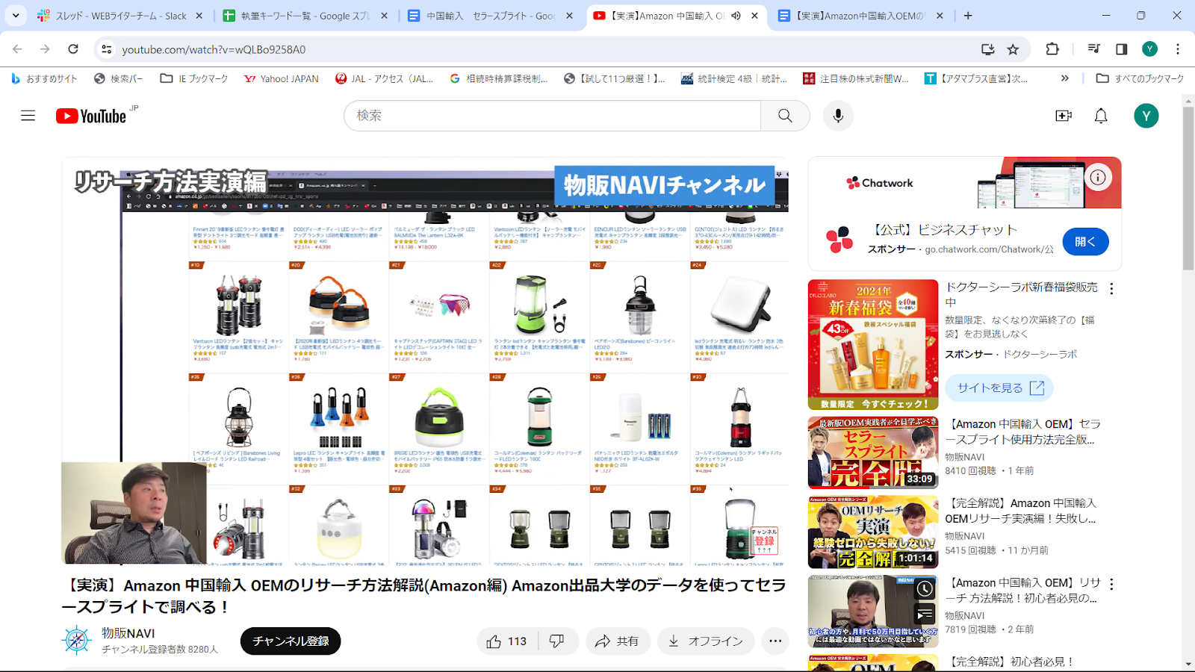The height and width of the screenshot is (672, 1195).
Task: Open the Chrome three-dot menu
Action: click(1178, 49)
